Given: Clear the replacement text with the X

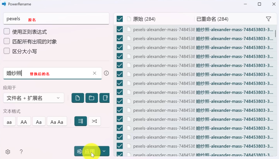Looking at the screenshot, I should [x=95, y=73].
